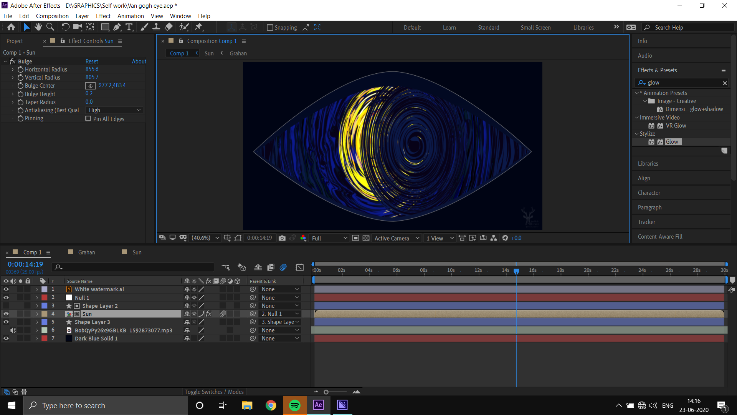Collapse the Bulge effect group
Image resolution: width=737 pixels, height=415 pixels.
(5, 61)
